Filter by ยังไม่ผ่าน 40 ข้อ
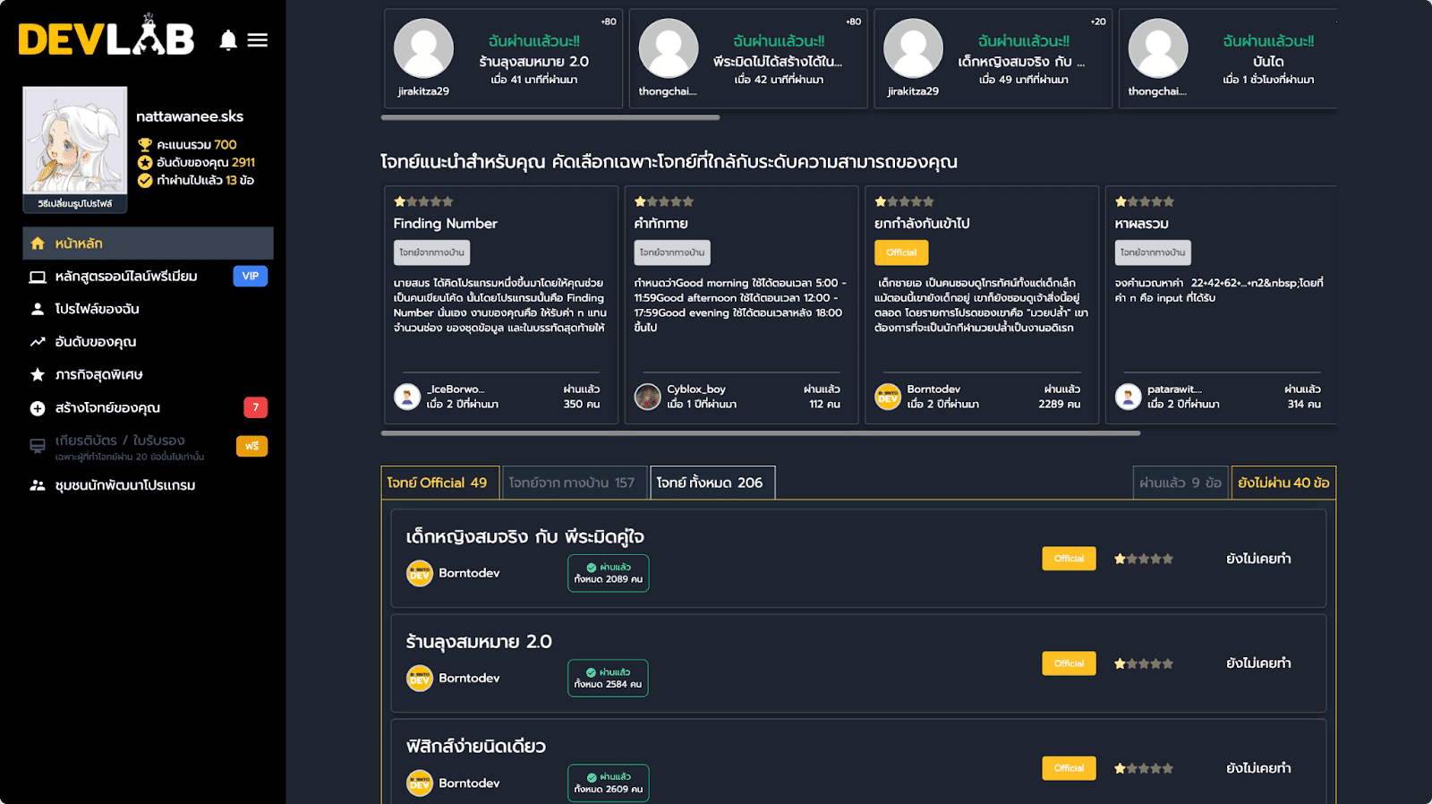1432x804 pixels. click(1283, 483)
